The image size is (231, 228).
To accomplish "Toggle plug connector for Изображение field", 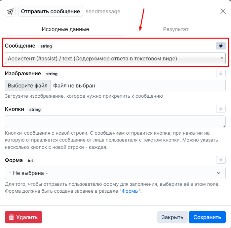I will pyautogui.click(x=221, y=73).
